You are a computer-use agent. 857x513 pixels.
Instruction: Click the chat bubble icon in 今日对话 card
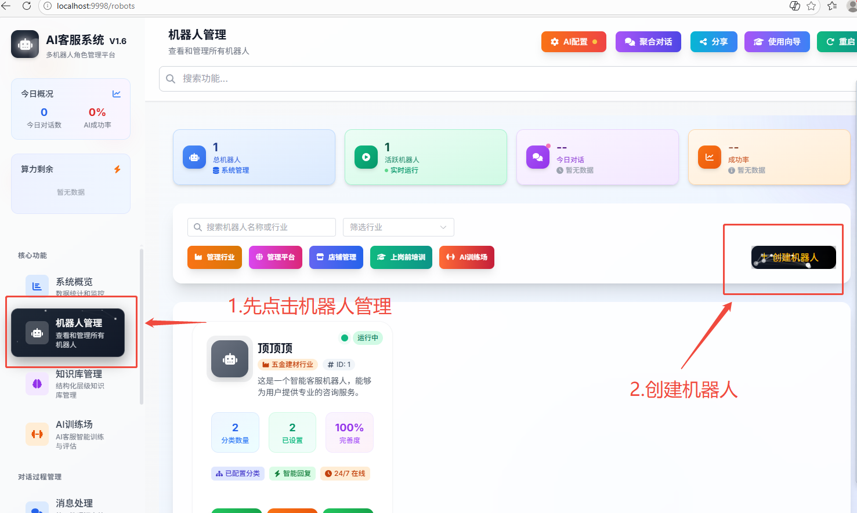(538, 157)
